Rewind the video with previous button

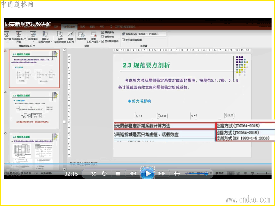point(133,174)
